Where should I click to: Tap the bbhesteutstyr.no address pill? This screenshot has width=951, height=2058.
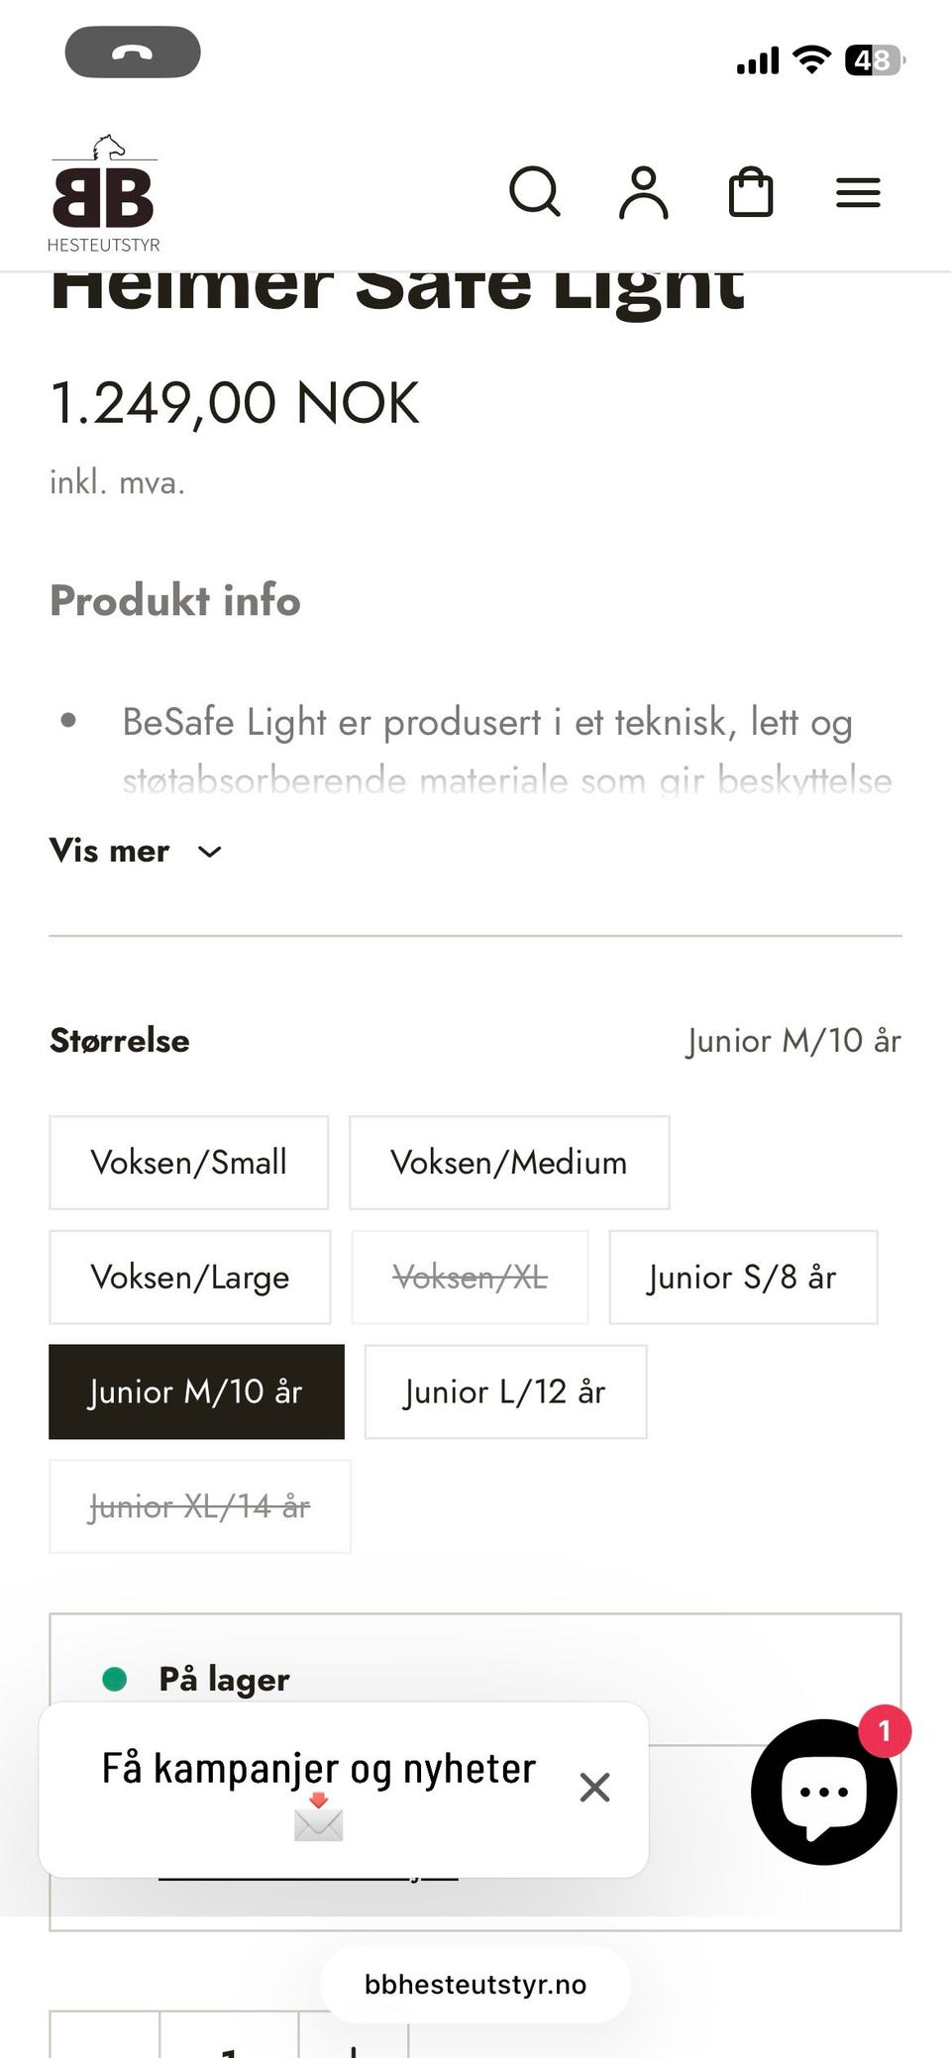(475, 1985)
